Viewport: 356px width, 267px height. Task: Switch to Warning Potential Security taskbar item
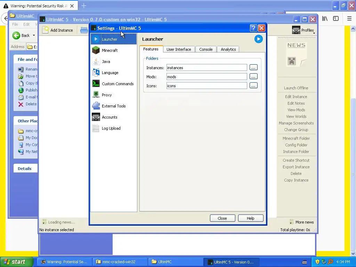point(64,262)
